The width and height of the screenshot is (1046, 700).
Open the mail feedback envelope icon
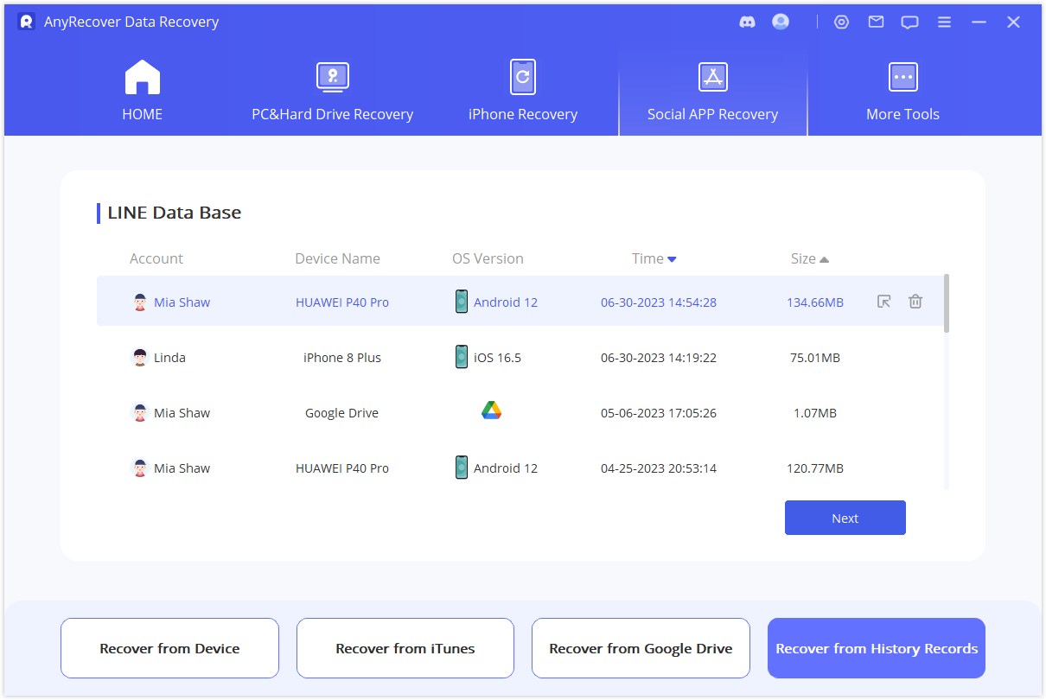(876, 22)
